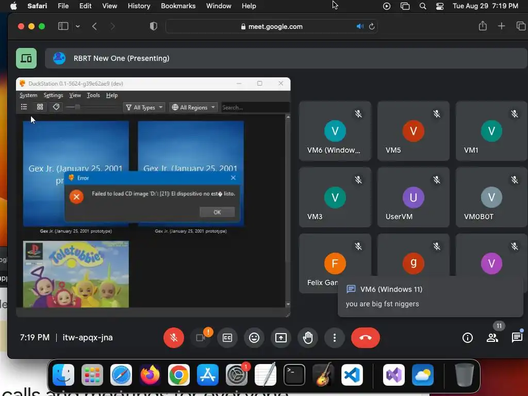Screen dimensions: 528x396
Task: Open DuckStation View menu
Action: click(75, 95)
